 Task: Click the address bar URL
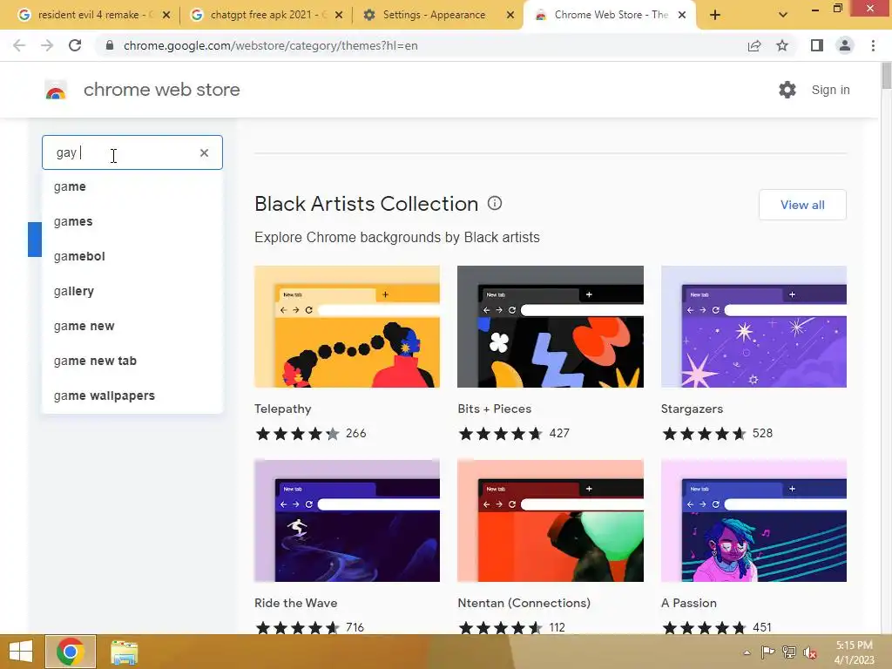click(271, 45)
